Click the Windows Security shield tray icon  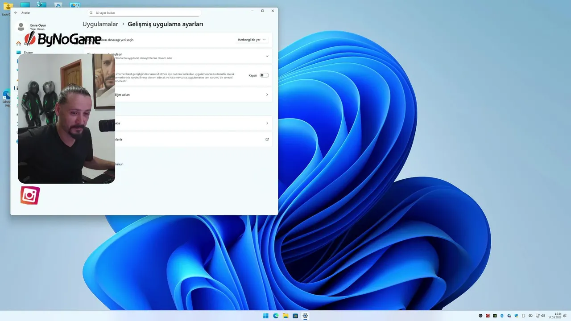(516, 316)
